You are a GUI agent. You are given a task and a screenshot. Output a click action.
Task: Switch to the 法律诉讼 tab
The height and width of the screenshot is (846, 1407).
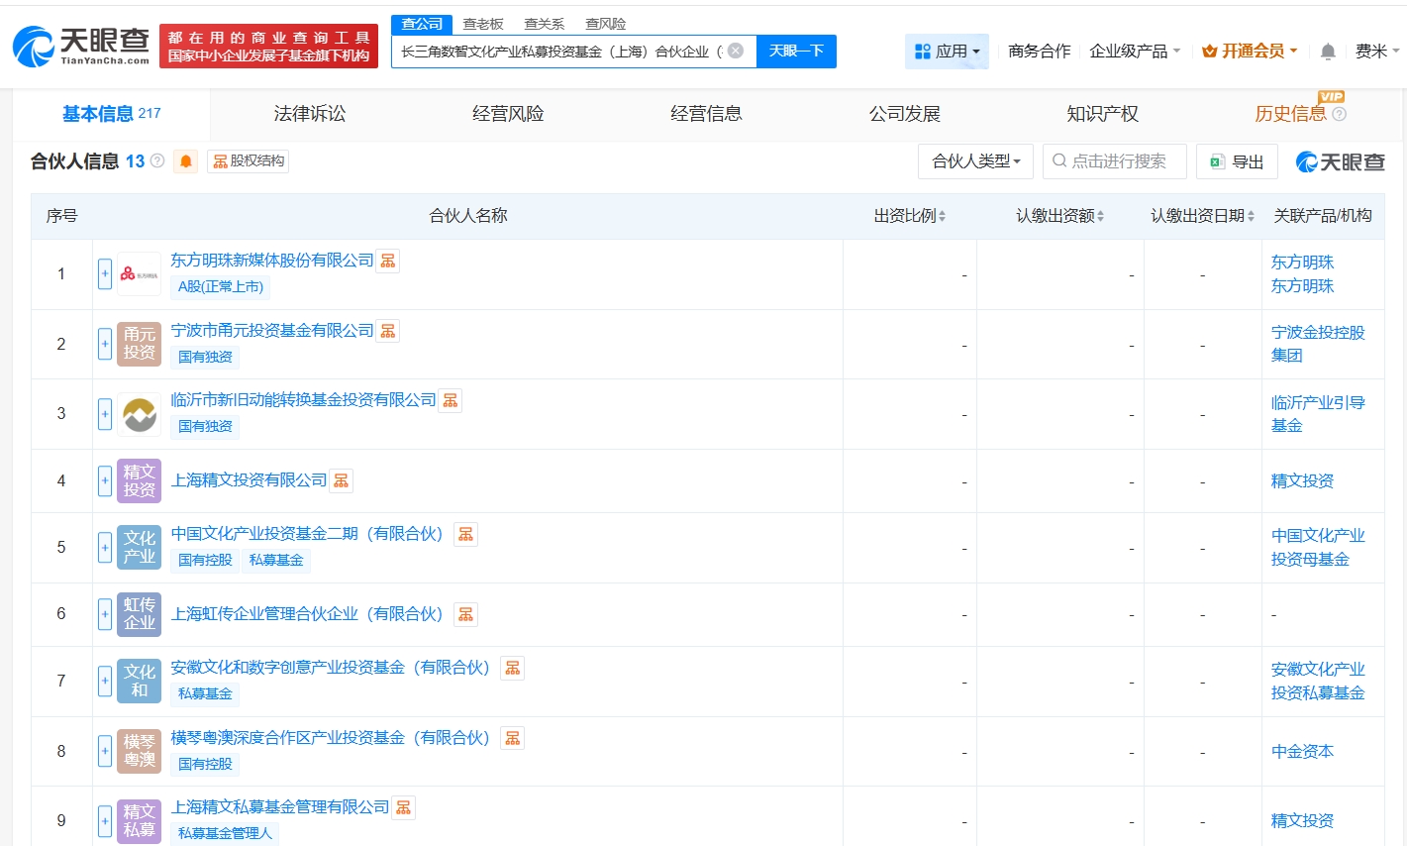pyautogui.click(x=310, y=114)
